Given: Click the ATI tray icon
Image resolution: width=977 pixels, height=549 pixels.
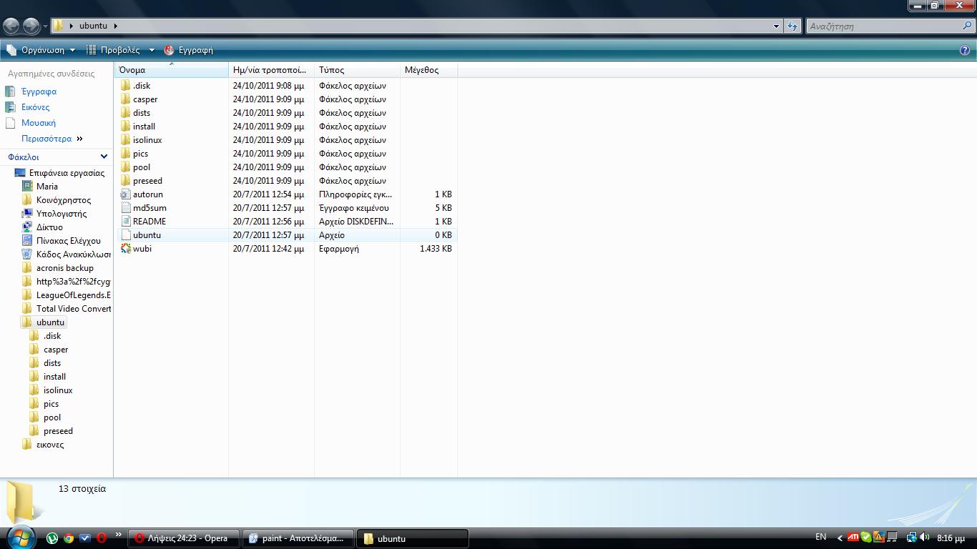Looking at the screenshot, I should click(x=853, y=537).
